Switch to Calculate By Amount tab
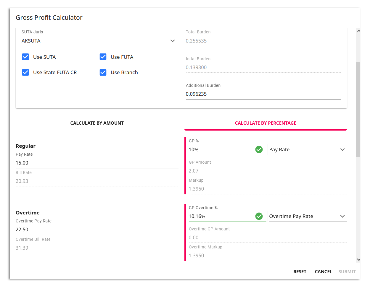The image size is (370, 288). (x=97, y=123)
